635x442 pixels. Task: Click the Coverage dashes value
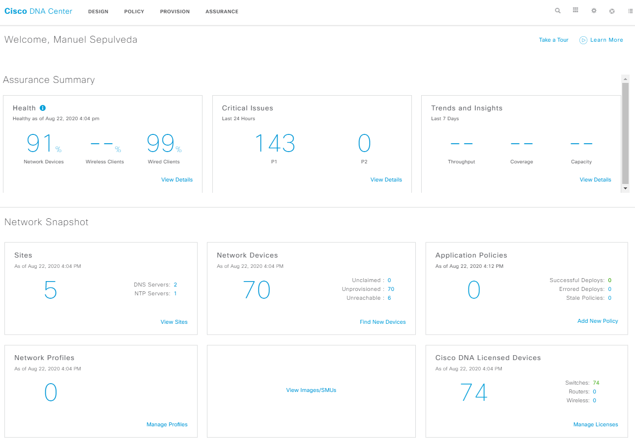521,144
